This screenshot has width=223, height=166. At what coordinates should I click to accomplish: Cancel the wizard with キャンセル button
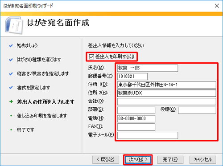pos(203,160)
